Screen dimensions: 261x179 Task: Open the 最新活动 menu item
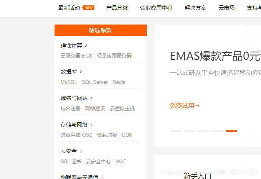(x=69, y=8)
